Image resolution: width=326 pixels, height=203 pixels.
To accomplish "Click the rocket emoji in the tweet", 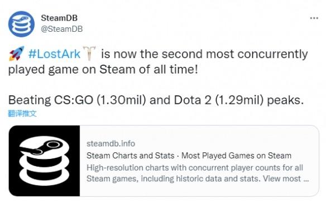I will pos(17,54).
